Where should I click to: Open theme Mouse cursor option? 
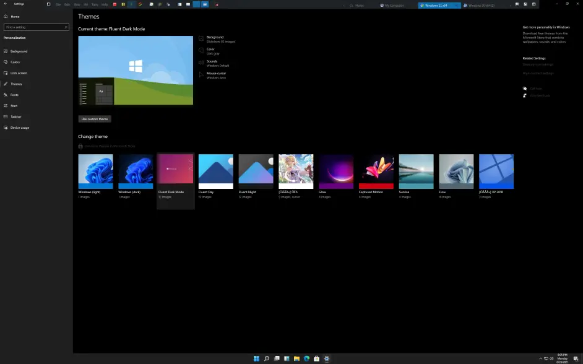tap(213, 76)
